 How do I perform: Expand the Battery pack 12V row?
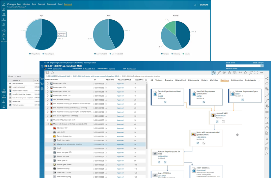pos(47,88)
